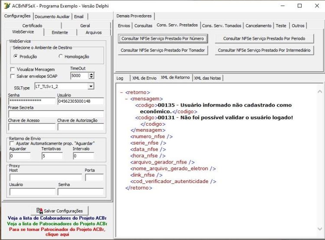Click Consultar NFSe Serviço Prestado Por Periodo
Viewport: 325px width, 240px height.
click(264, 38)
